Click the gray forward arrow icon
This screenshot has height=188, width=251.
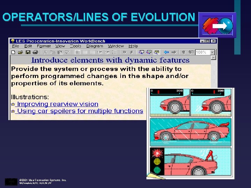click(x=174, y=52)
